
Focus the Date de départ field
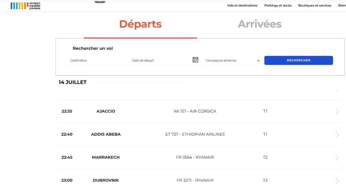(160, 61)
